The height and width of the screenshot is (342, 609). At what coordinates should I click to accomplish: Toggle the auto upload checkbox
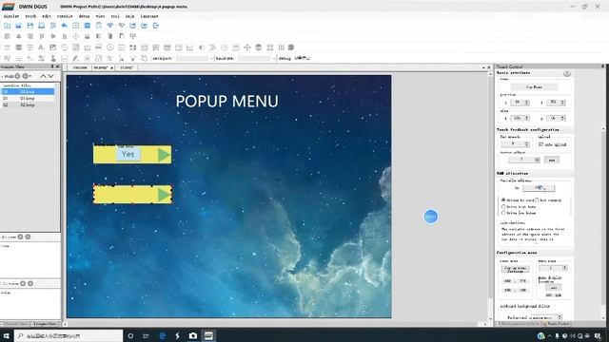(x=540, y=144)
